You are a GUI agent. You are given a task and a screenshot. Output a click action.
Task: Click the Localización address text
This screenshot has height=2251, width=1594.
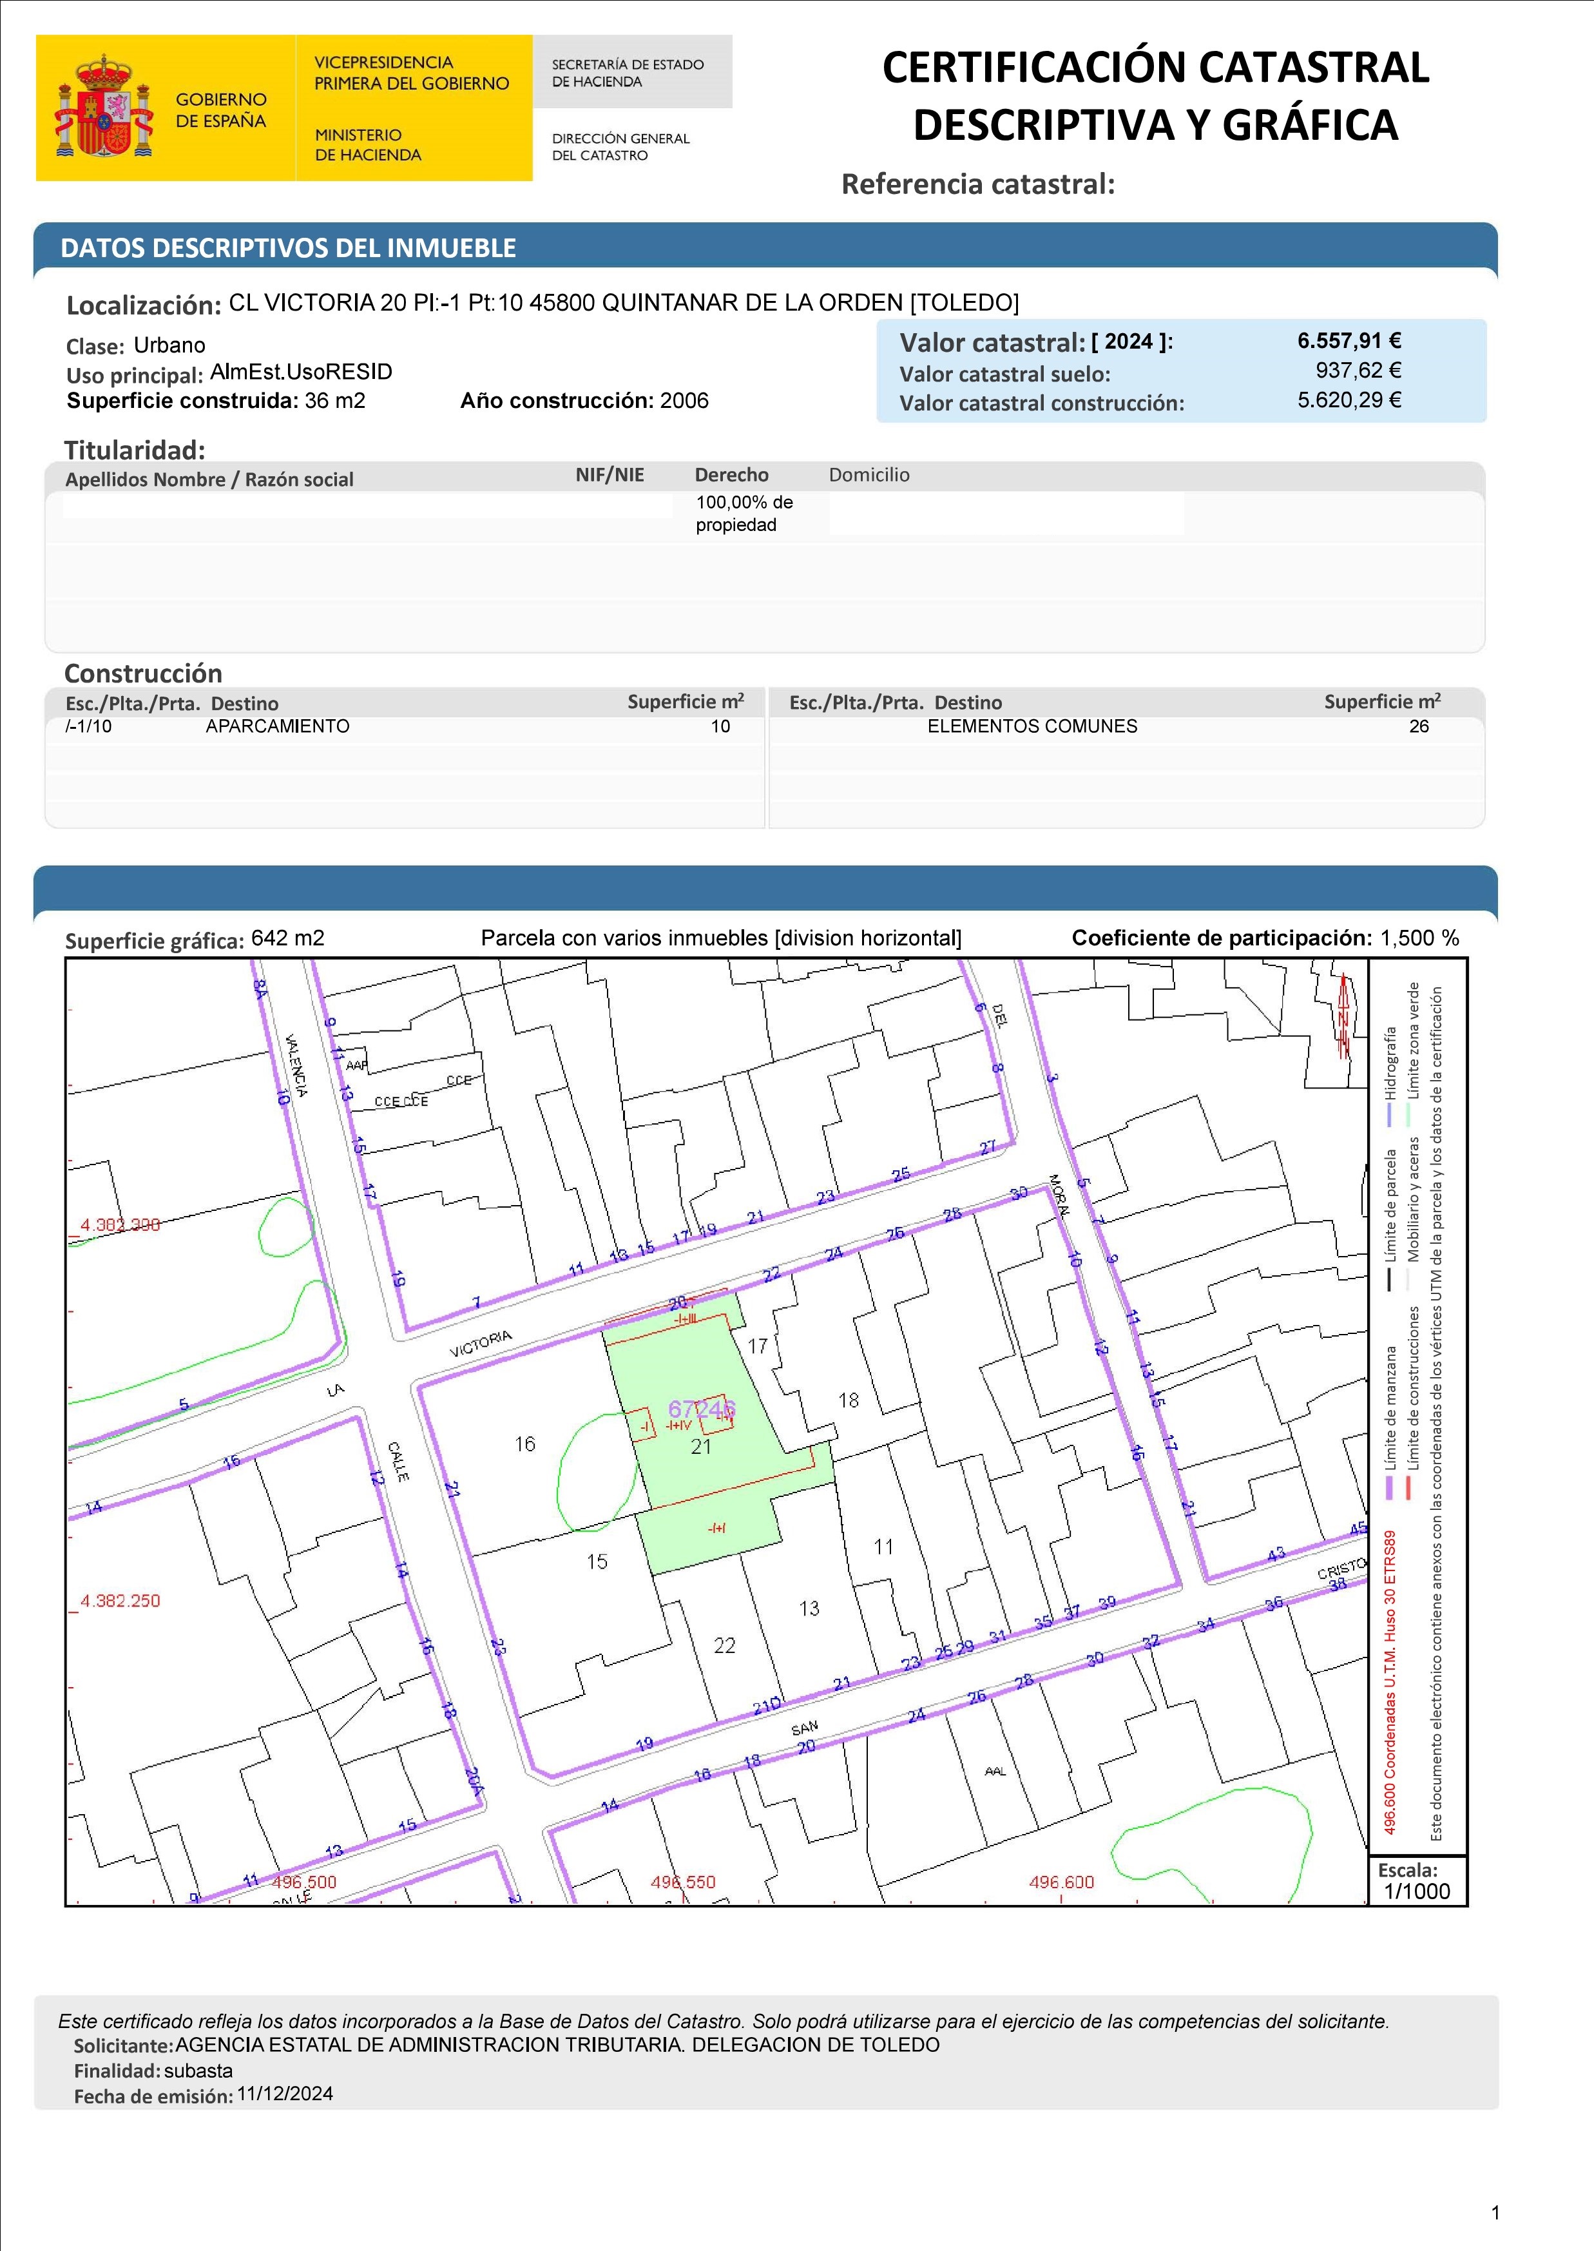point(623,302)
